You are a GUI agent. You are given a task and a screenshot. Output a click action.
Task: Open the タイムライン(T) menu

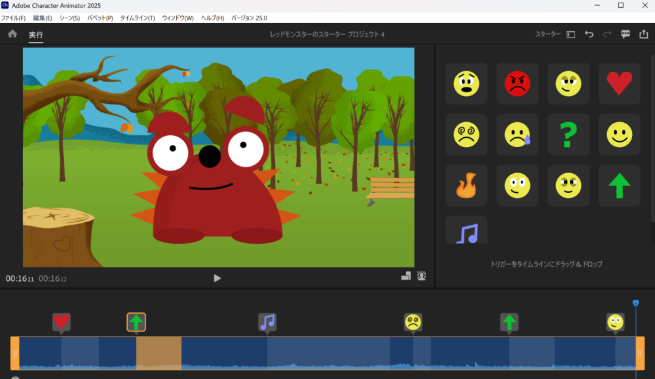click(138, 18)
